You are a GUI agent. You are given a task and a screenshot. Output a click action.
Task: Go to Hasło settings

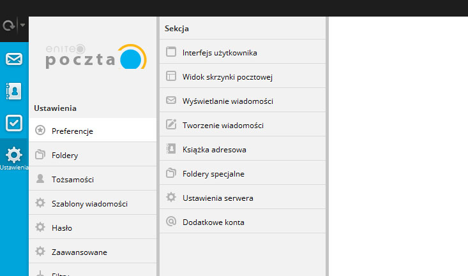coord(93,227)
